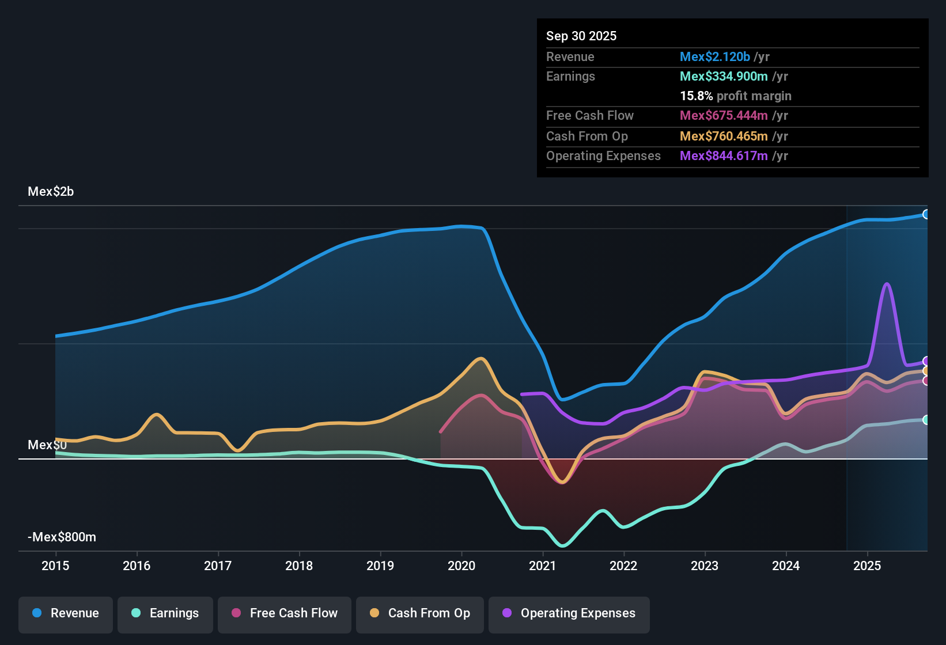Viewport: 946px width, 645px height.
Task: Select the 2025 year label on the axis
Action: (868, 566)
